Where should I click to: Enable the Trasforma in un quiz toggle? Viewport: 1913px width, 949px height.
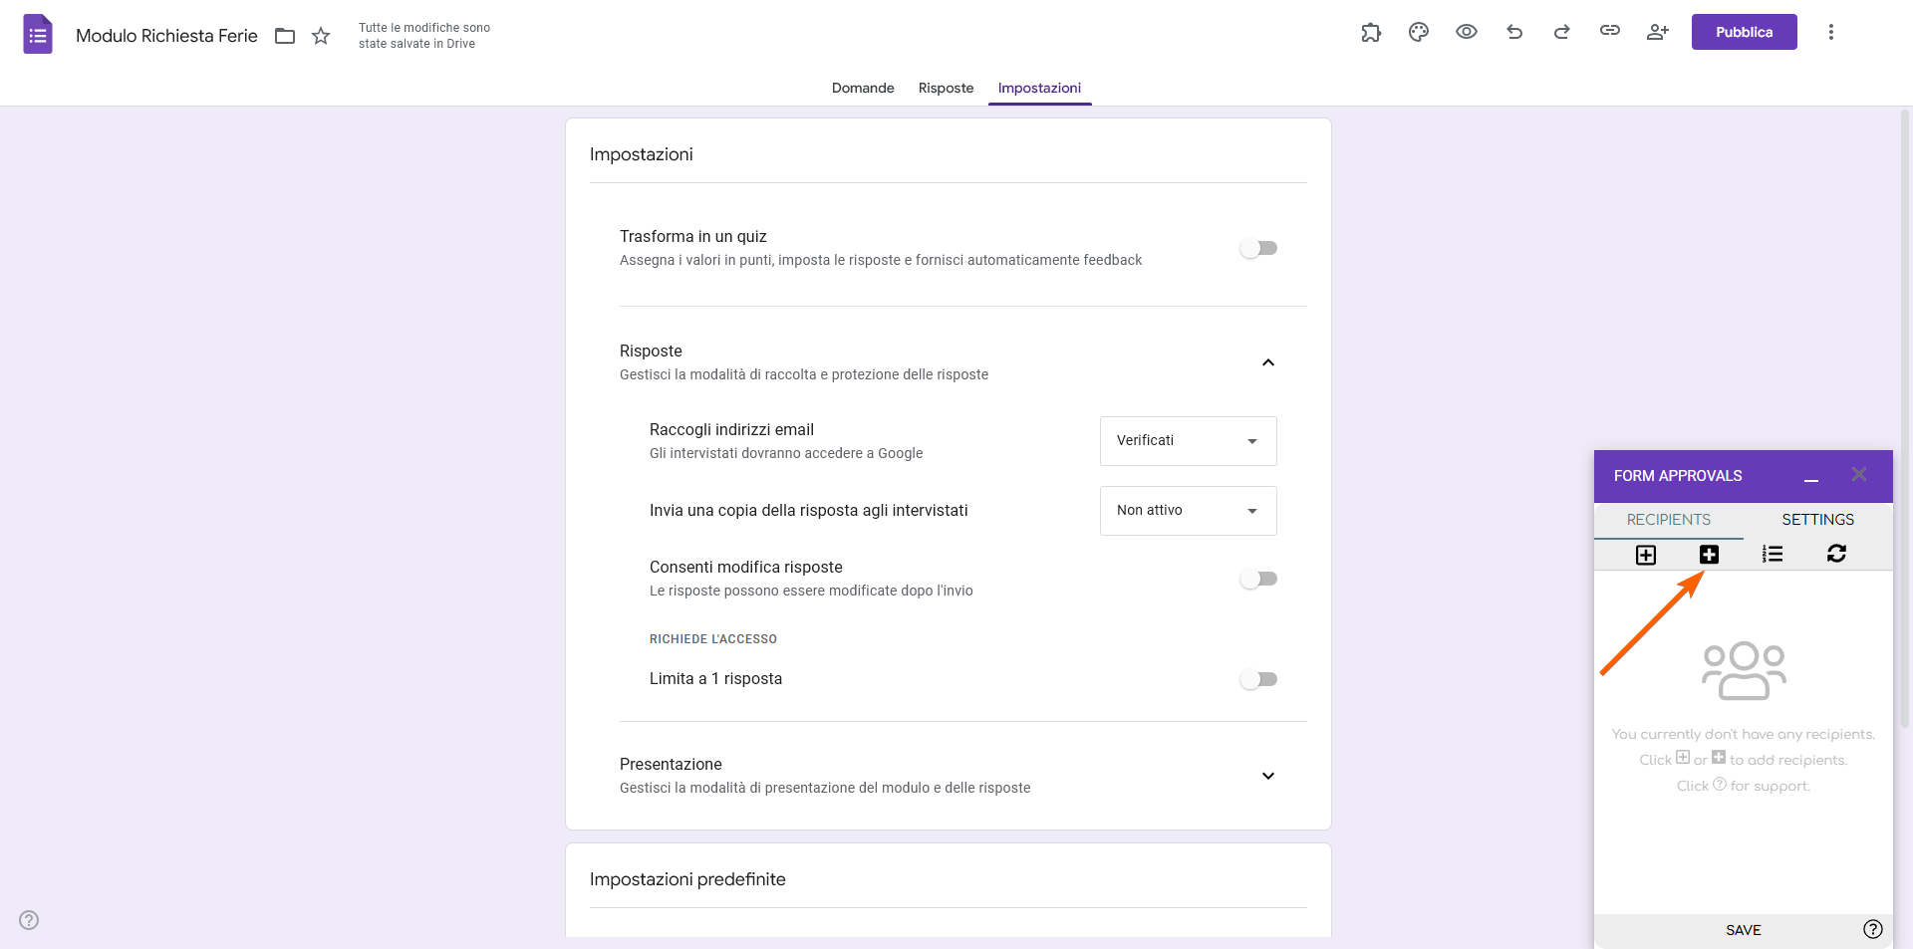click(x=1258, y=248)
